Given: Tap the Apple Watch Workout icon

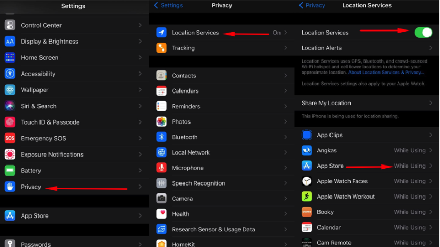Looking at the screenshot, I should coord(306,197).
